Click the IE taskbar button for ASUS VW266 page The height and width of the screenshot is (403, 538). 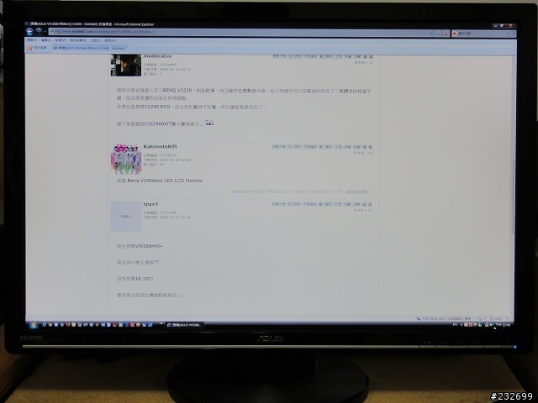tap(185, 325)
